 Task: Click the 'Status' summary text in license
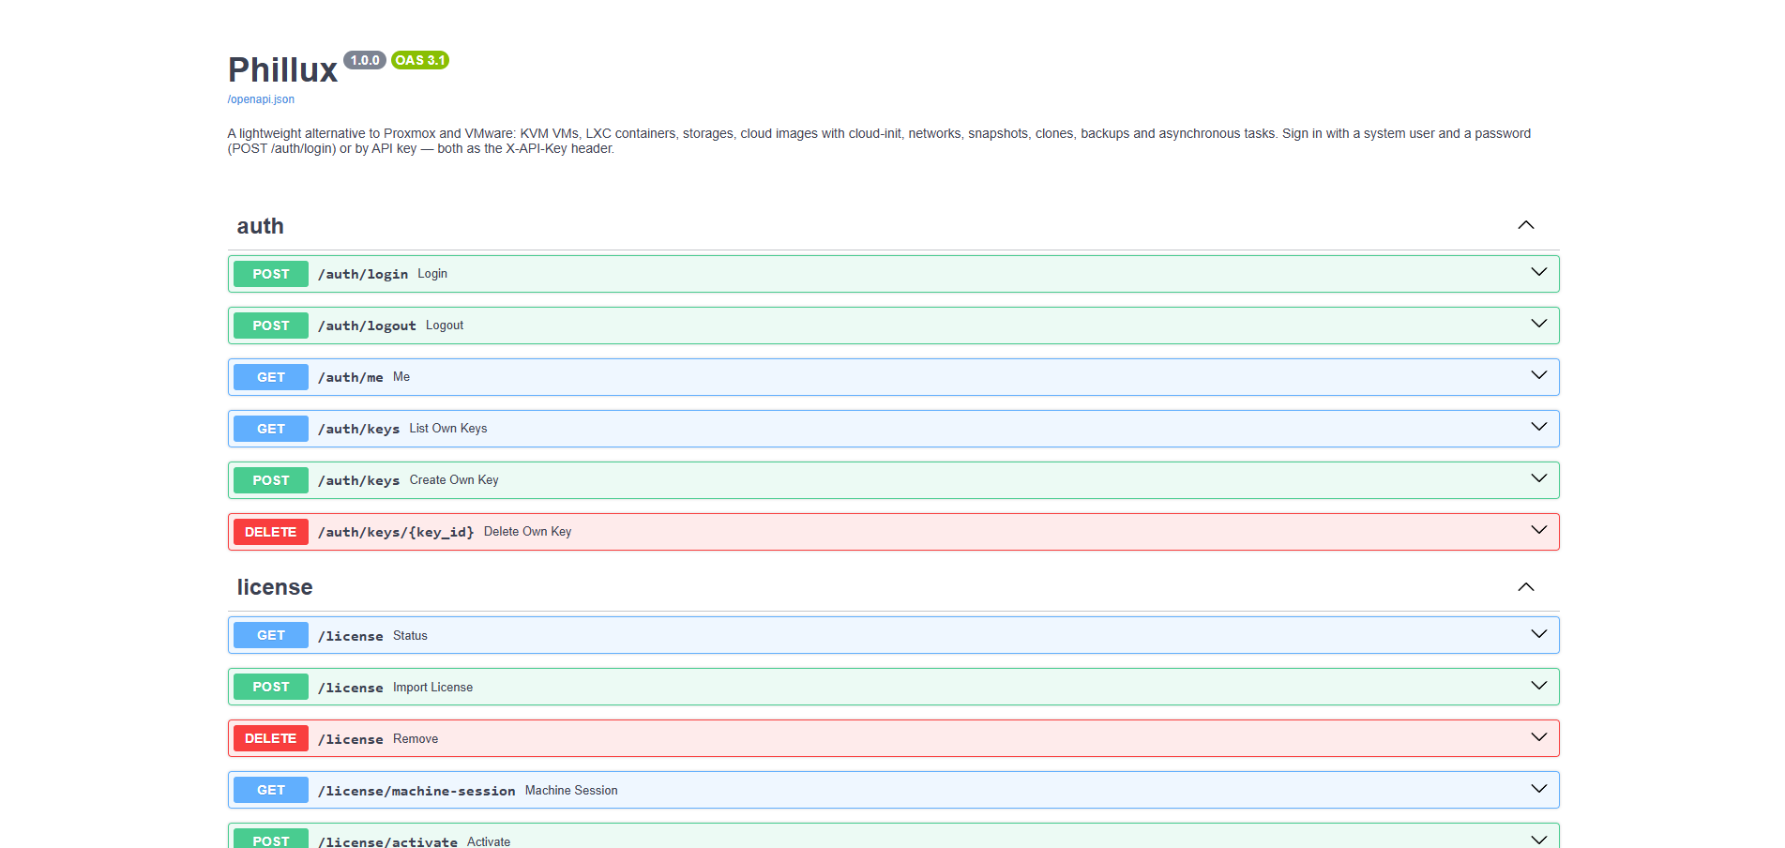[x=410, y=636]
